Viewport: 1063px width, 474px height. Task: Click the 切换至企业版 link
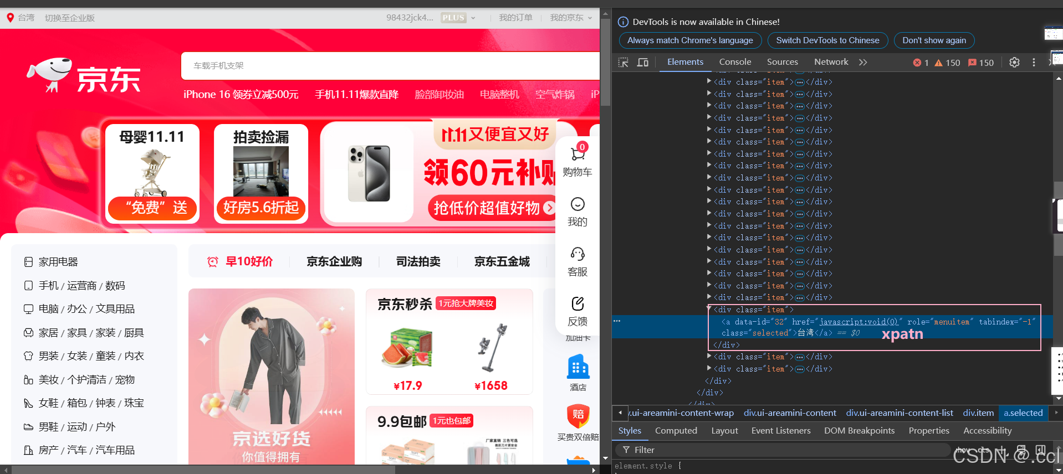(70, 18)
